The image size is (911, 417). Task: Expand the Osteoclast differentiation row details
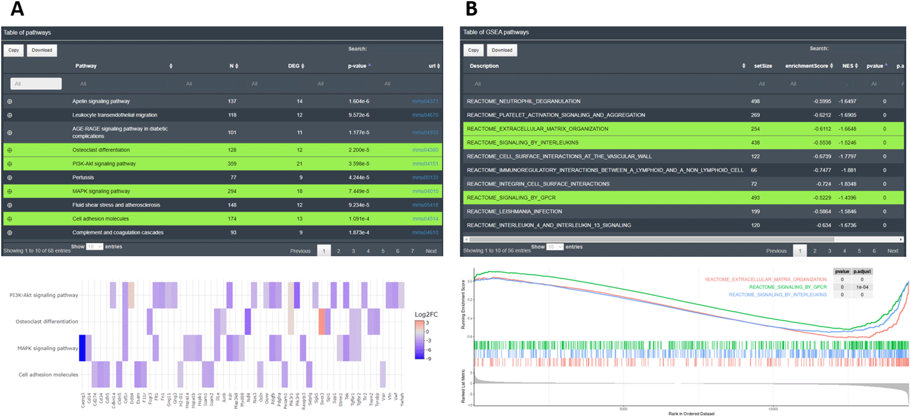10,150
